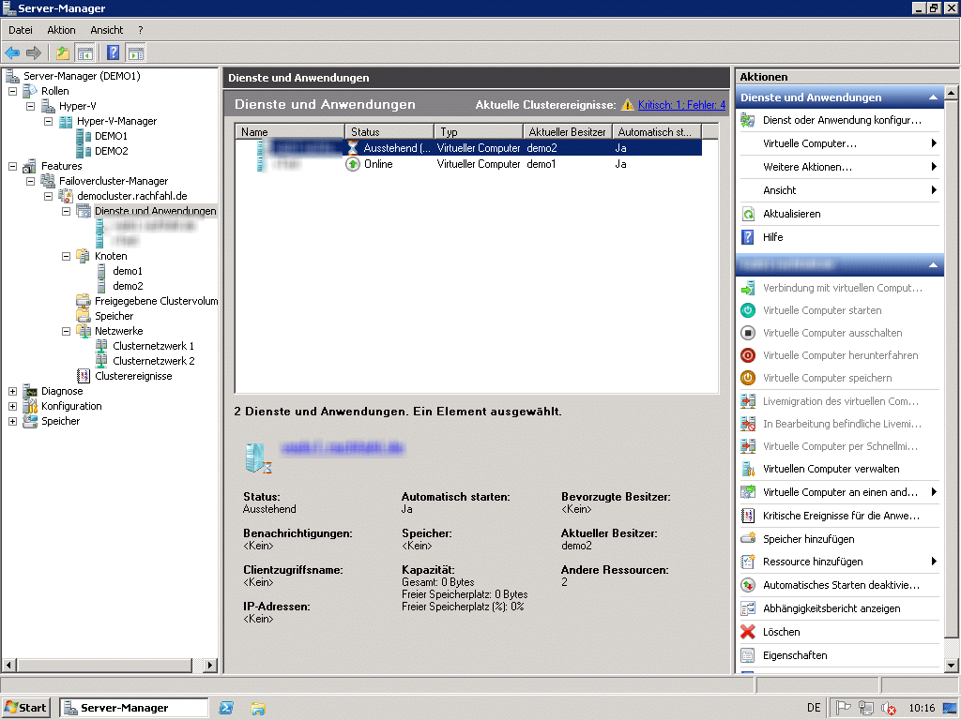
Task: Collapse the Features tree node
Action: (x=12, y=166)
